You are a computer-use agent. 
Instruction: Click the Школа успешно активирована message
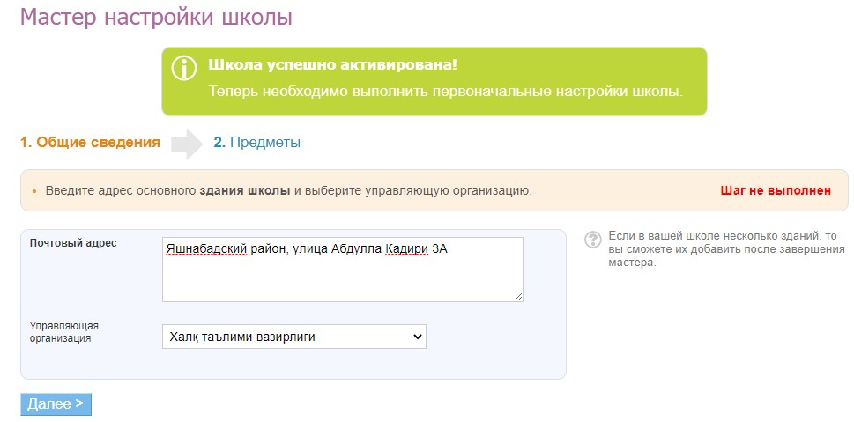point(332,65)
